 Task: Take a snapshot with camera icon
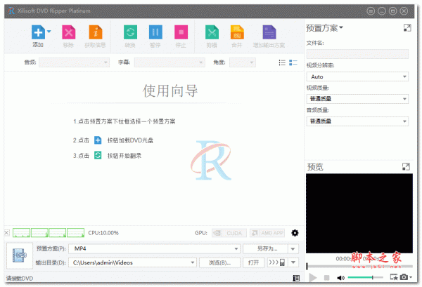click(x=404, y=276)
